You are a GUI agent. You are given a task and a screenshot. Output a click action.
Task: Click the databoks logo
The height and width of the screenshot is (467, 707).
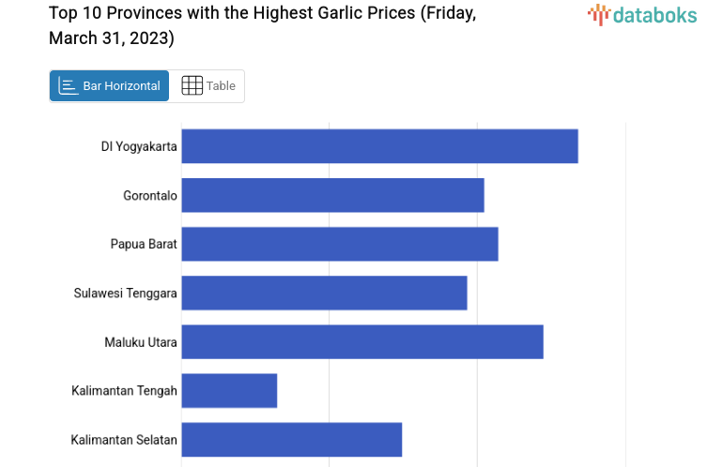[x=642, y=14]
